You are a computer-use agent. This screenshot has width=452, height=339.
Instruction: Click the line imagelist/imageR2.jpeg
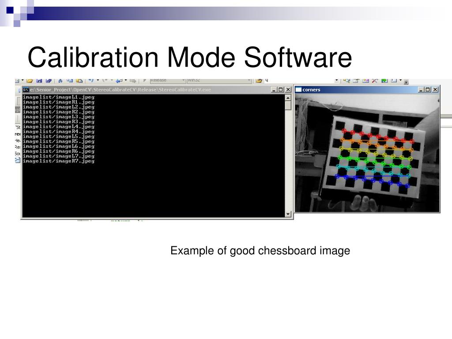click(x=59, y=112)
